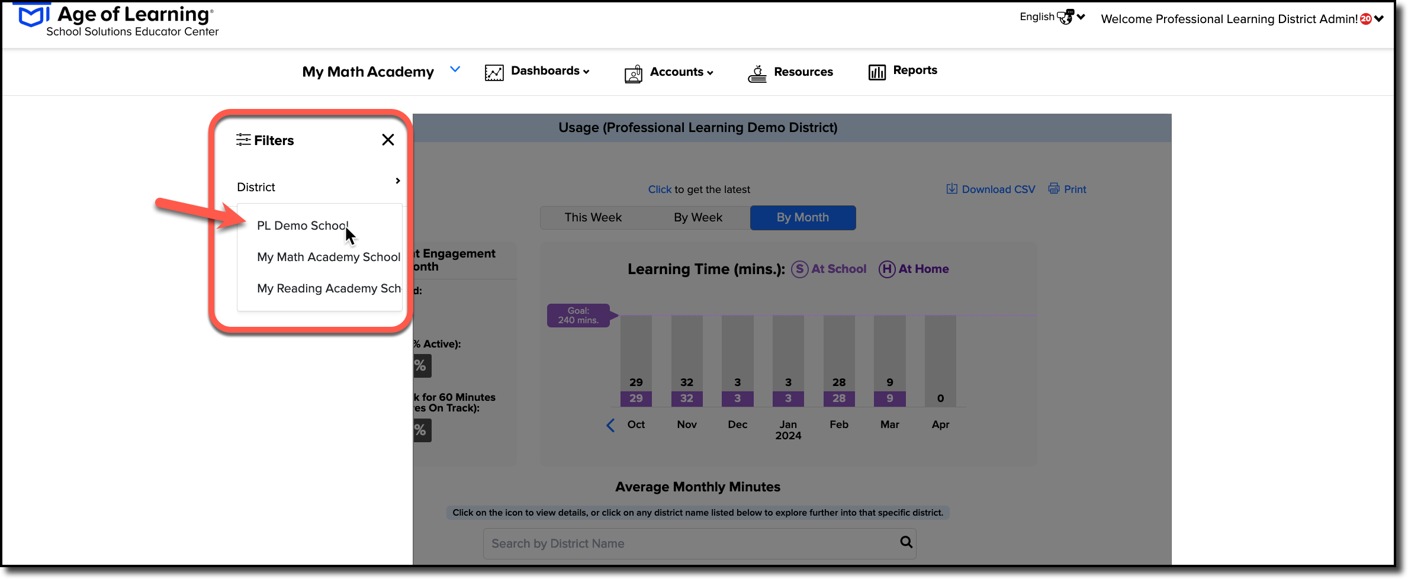
Task: Focus the Search by District Name field
Action: [699, 543]
